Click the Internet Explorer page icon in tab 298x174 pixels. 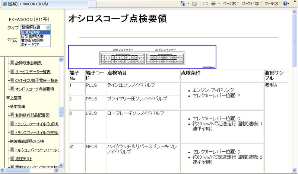5,4
